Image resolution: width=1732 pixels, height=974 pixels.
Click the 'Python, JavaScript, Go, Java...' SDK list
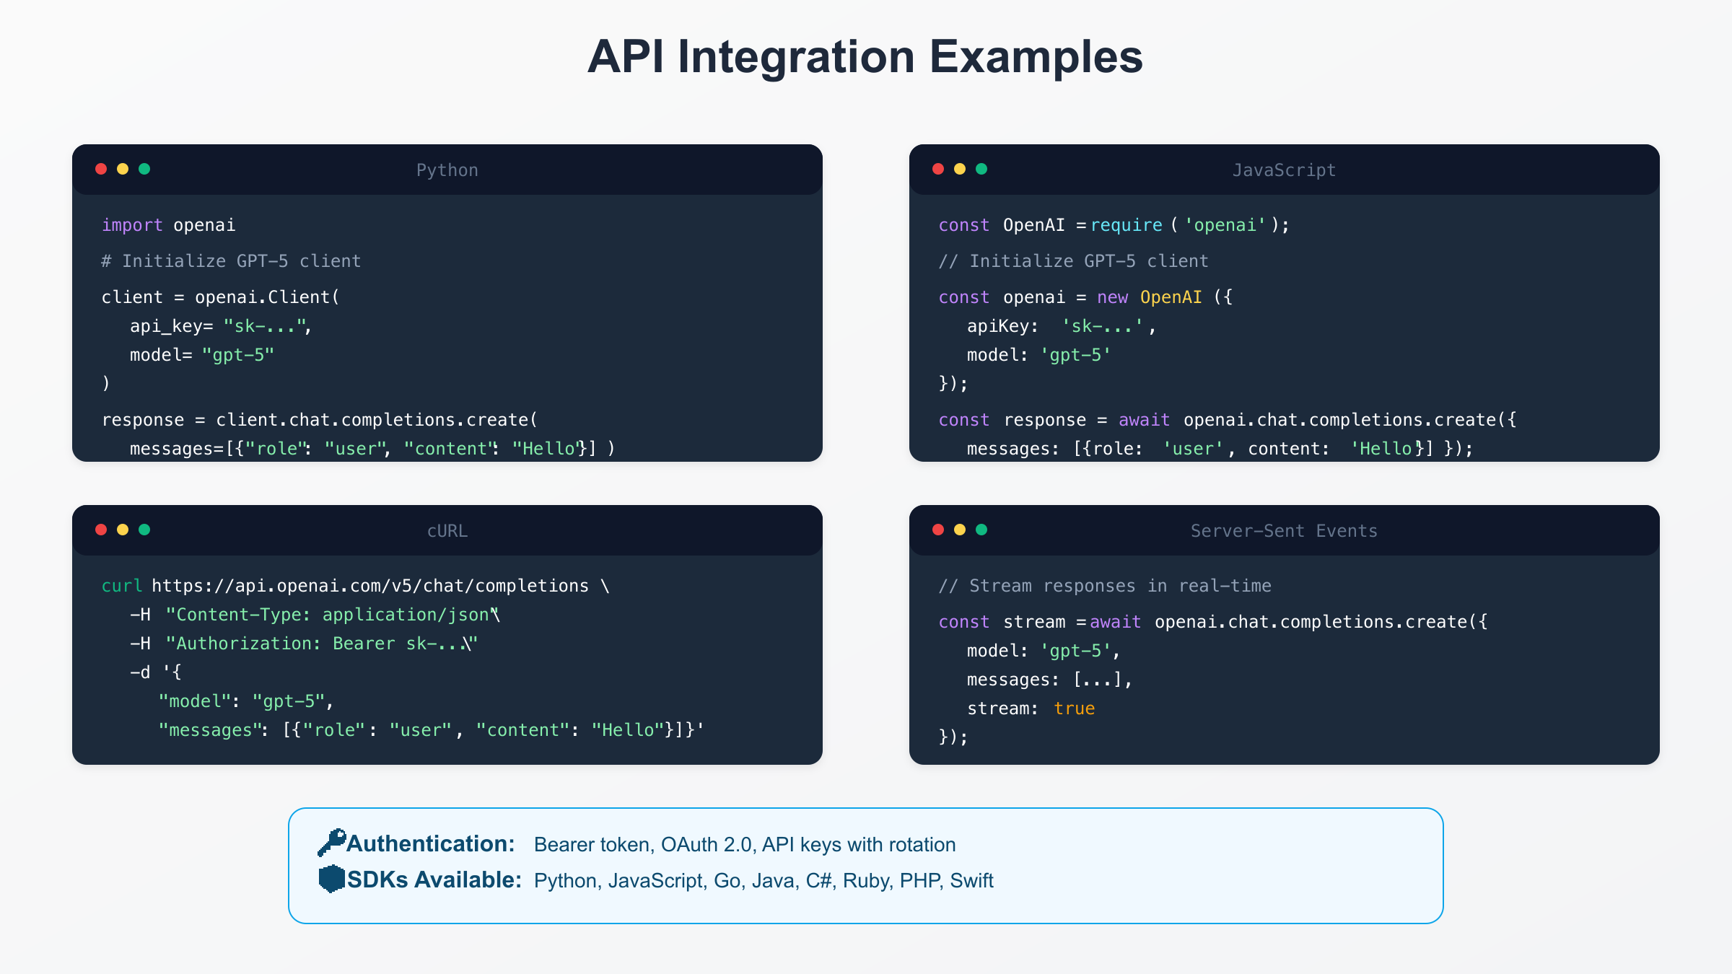point(764,880)
